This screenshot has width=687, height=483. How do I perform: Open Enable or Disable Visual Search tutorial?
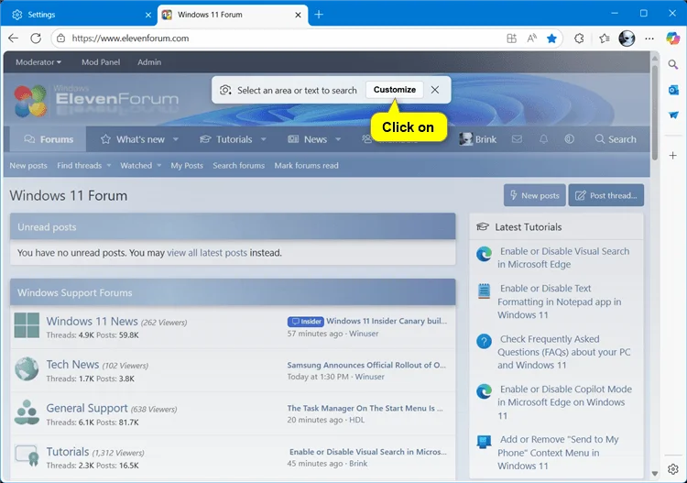563,258
